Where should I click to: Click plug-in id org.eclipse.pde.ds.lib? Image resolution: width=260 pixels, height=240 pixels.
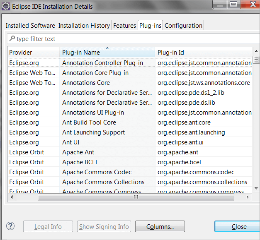pyautogui.click(x=186, y=103)
